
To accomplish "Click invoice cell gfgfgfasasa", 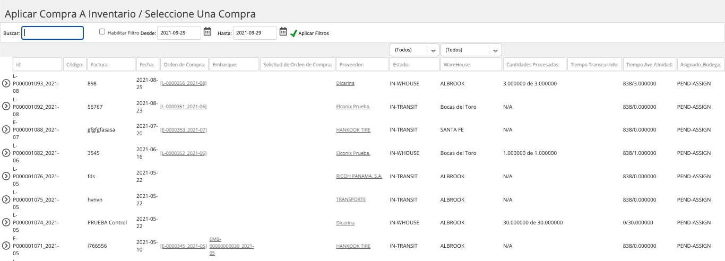I will pyautogui.click(x=101, y=129).
